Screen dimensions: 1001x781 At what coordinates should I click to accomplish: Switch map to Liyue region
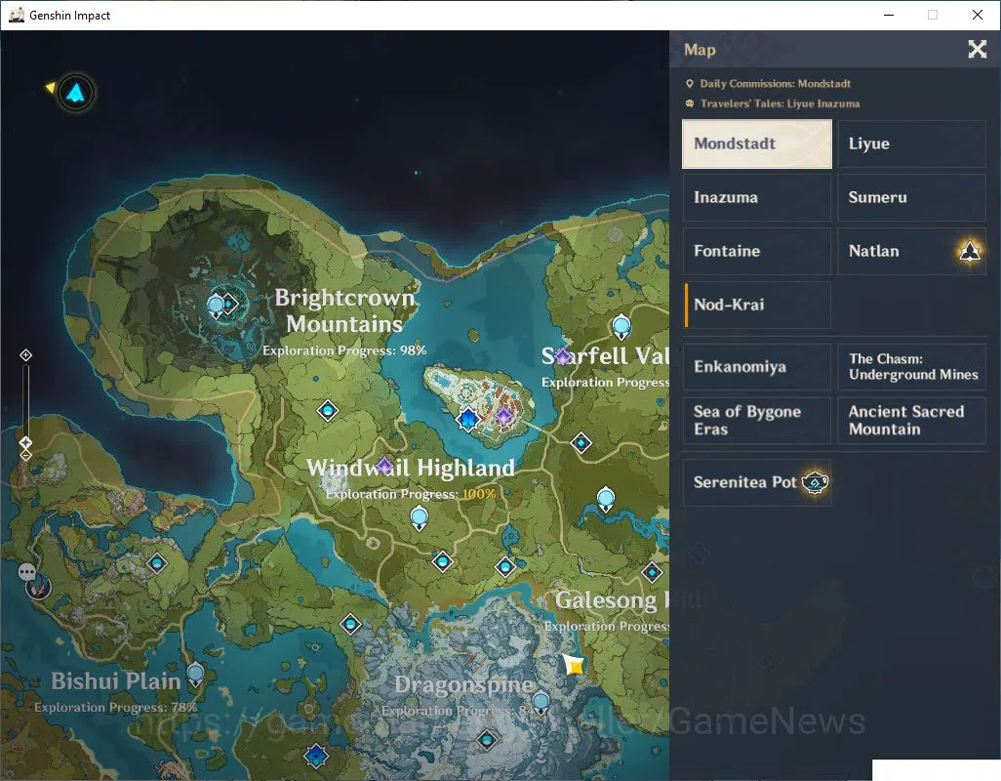(911, 144)
